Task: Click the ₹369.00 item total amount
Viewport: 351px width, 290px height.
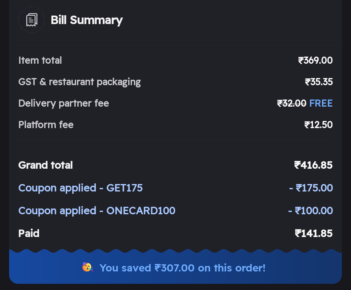Action: tap(315, 60)
